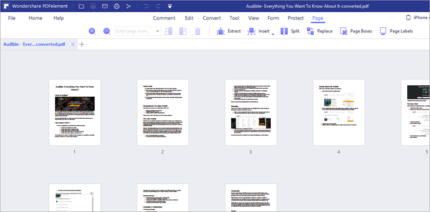Screen dimensions: 430x212
Task: Select the Page tab
Action: click(318, 18)
